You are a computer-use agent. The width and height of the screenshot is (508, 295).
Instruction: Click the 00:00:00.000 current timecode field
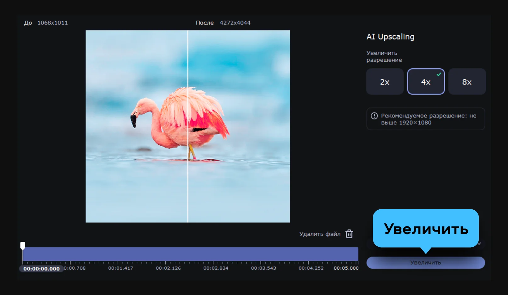tap(41, 269)
